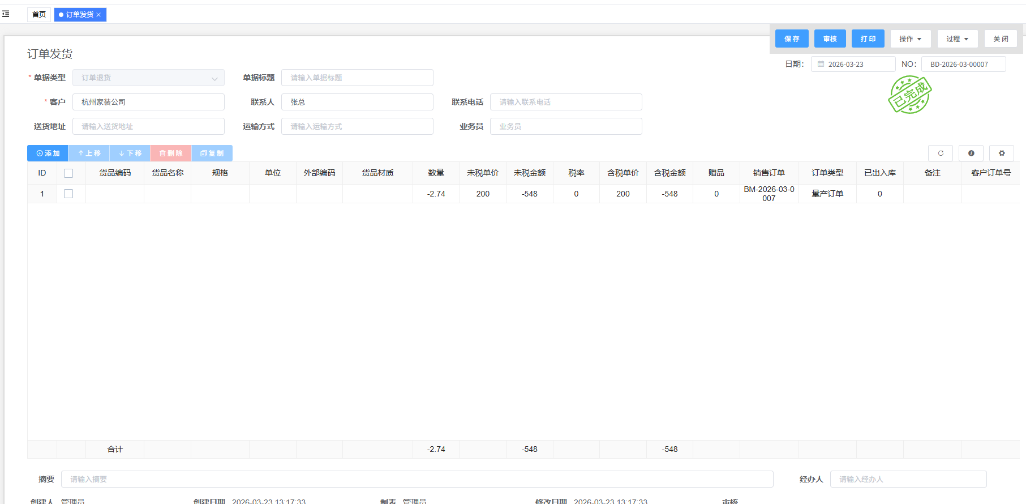The width and height of the screenshot is (1026, 504).
Task: Close the 订单发货 tab with its X icon
Action: [98, 15]
